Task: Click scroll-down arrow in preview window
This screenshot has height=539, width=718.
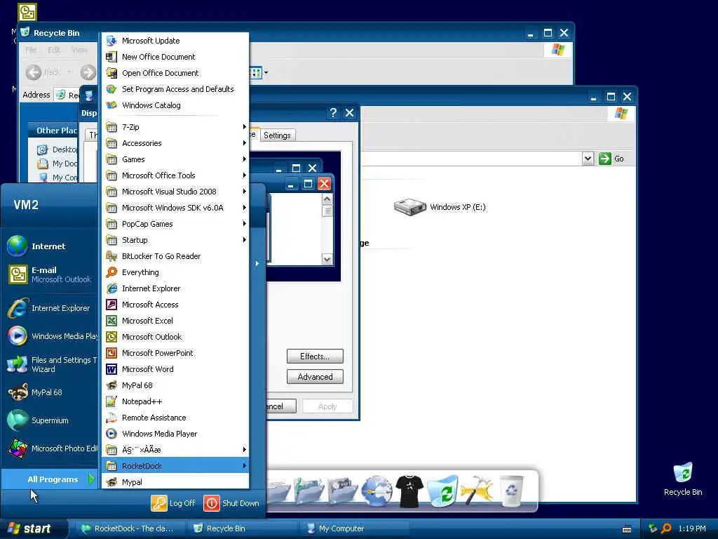Action: click(x=327, y=260)
